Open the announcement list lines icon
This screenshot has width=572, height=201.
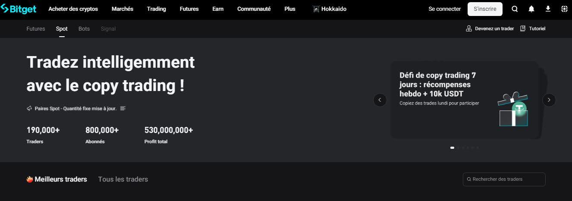coord(123,108)
